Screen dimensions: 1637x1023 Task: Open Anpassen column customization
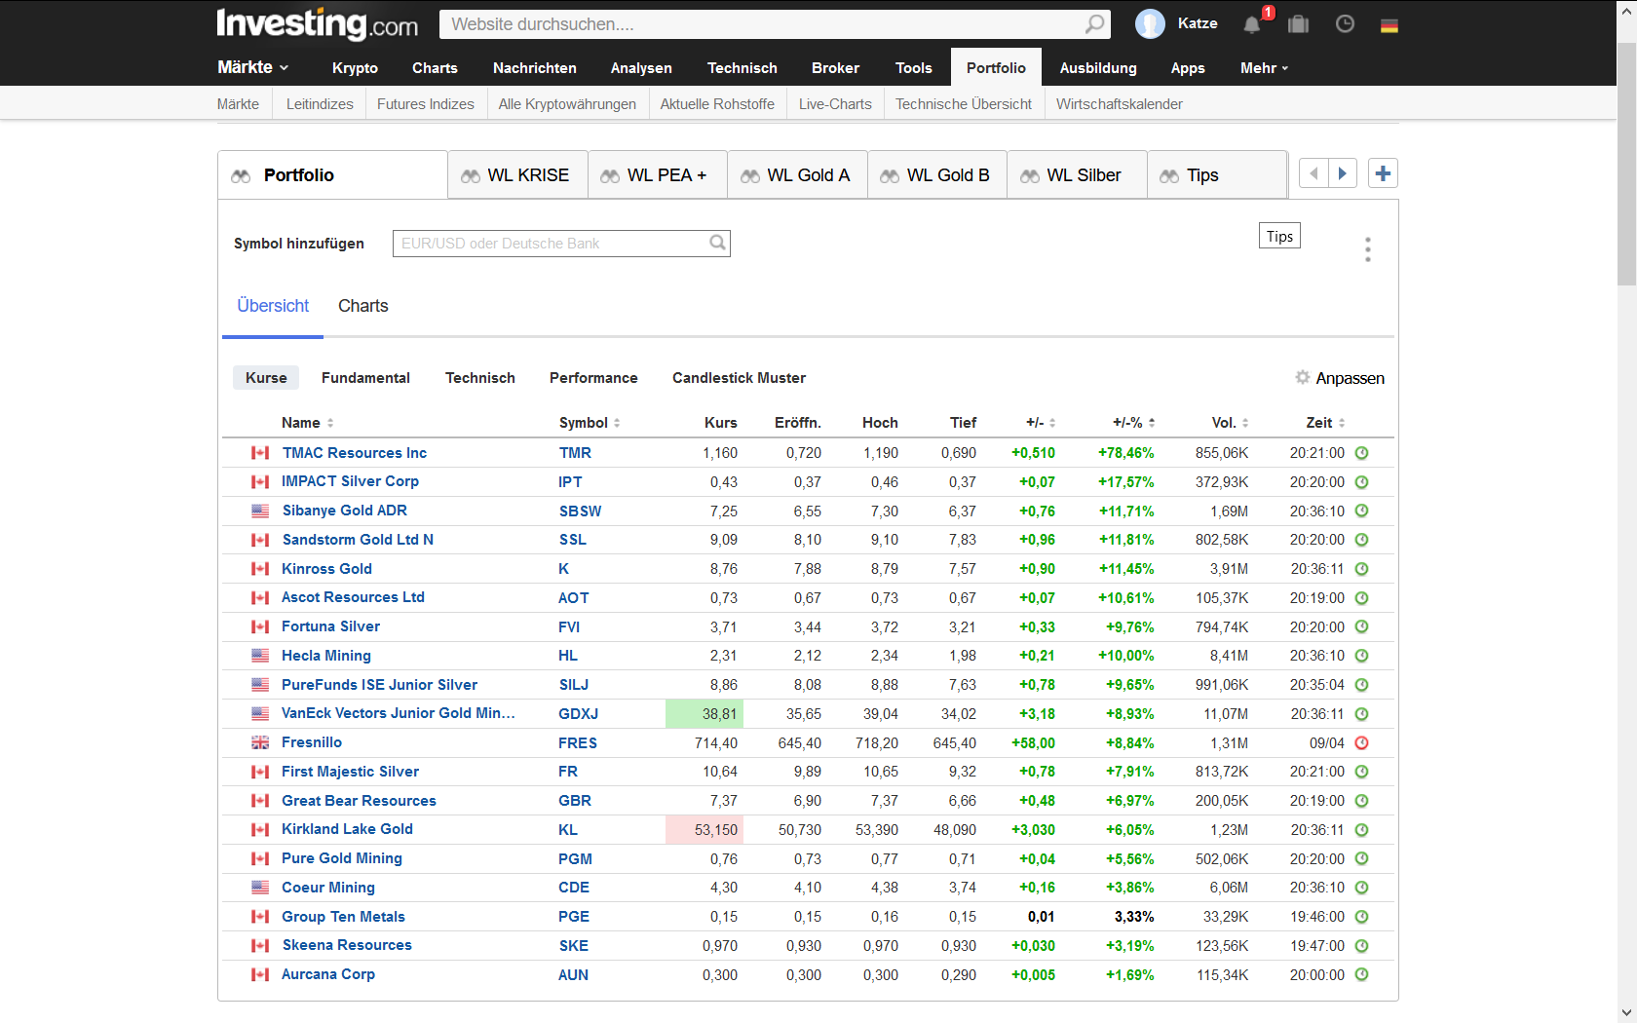point(1340,378)
